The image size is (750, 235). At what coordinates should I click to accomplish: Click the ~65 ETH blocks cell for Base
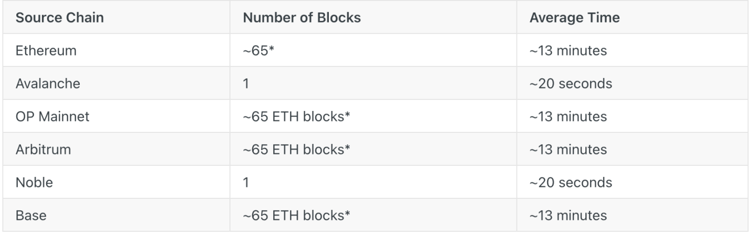296,216
